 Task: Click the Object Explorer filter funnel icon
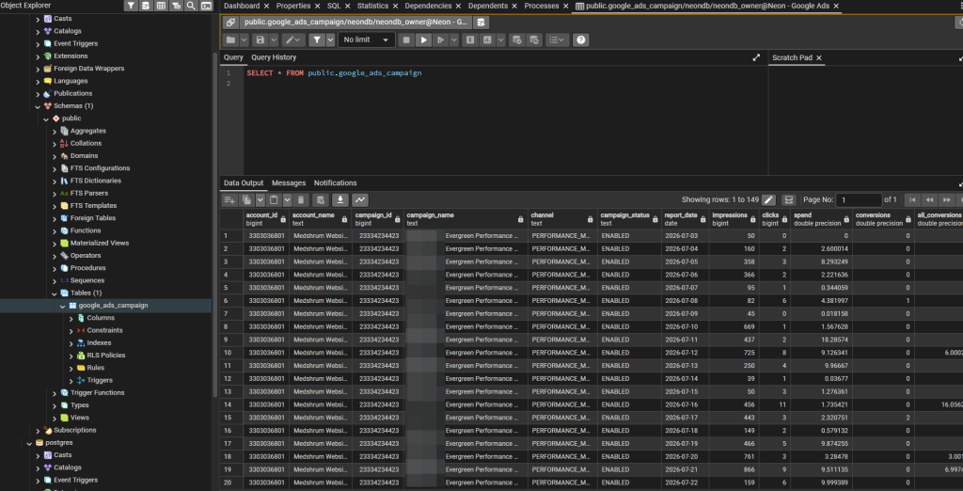[132, 6]
